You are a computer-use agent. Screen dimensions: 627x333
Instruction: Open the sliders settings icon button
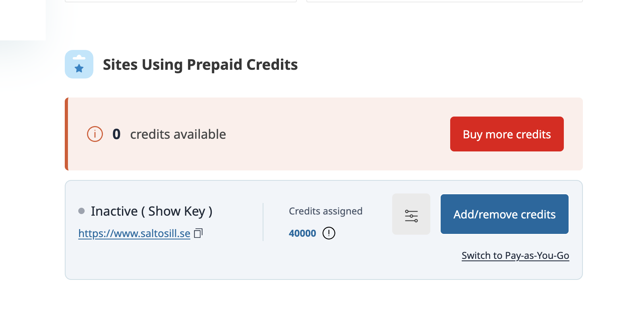(x=411, y=214)
